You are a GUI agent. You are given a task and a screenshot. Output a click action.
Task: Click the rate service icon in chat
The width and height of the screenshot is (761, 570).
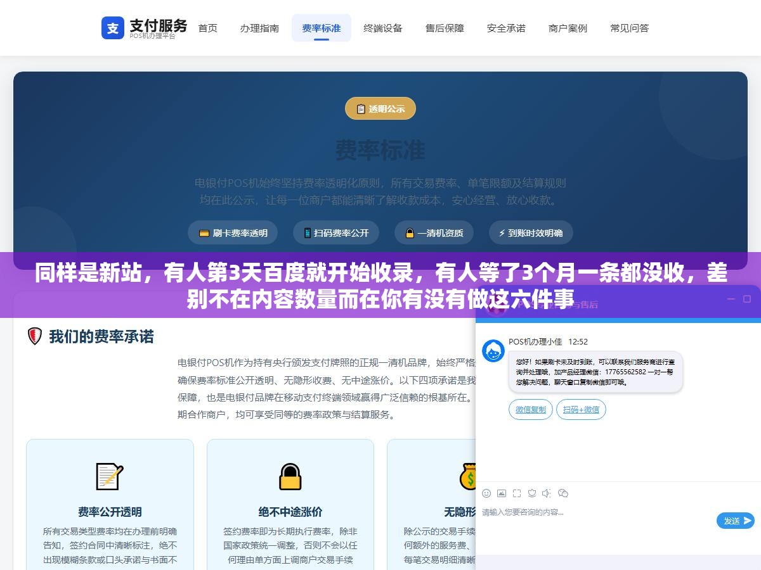[x=532, y=493]
